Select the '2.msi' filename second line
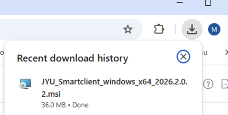The width and height of the screenshot is (228, 115). (x=51, y=94)
